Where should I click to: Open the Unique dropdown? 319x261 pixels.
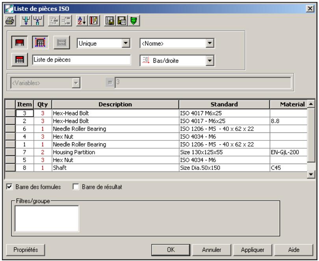[126, 43]
